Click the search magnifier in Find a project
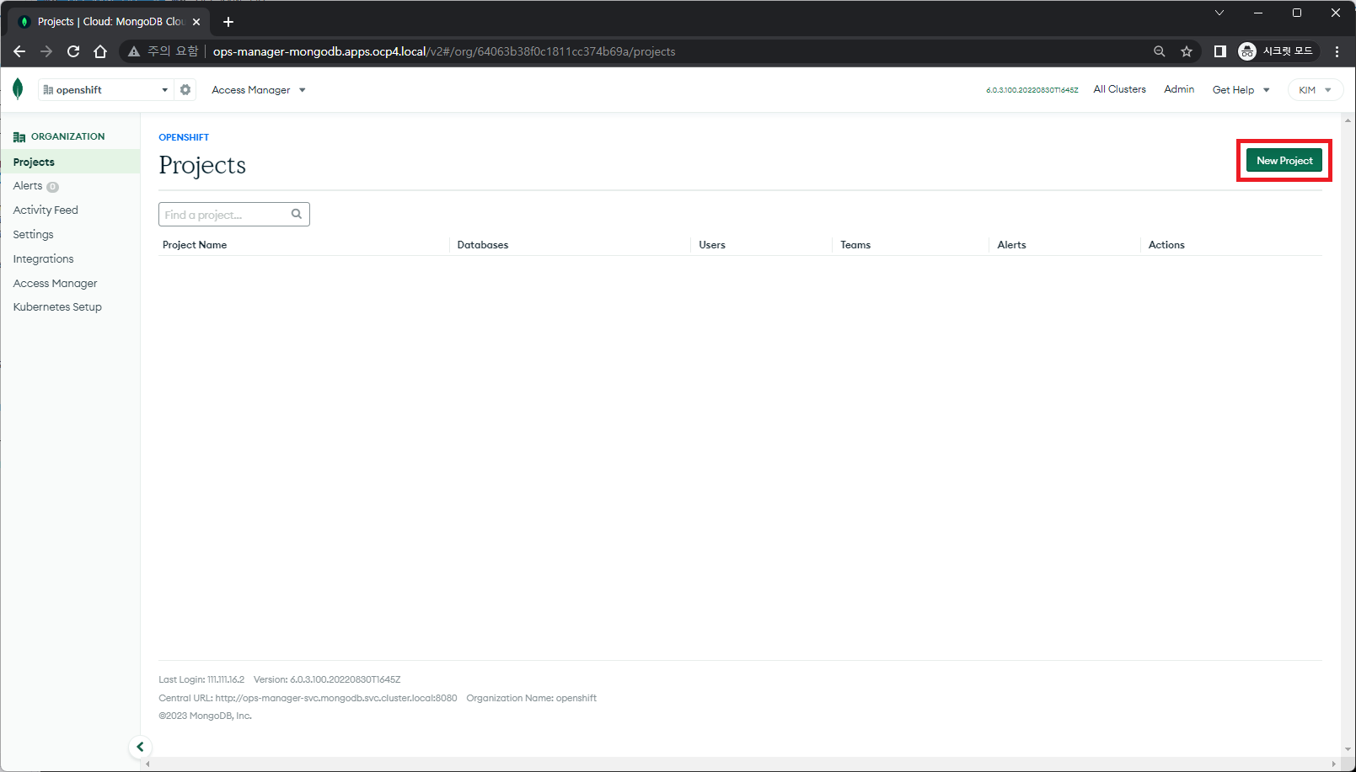 click(x=297, y=214)
